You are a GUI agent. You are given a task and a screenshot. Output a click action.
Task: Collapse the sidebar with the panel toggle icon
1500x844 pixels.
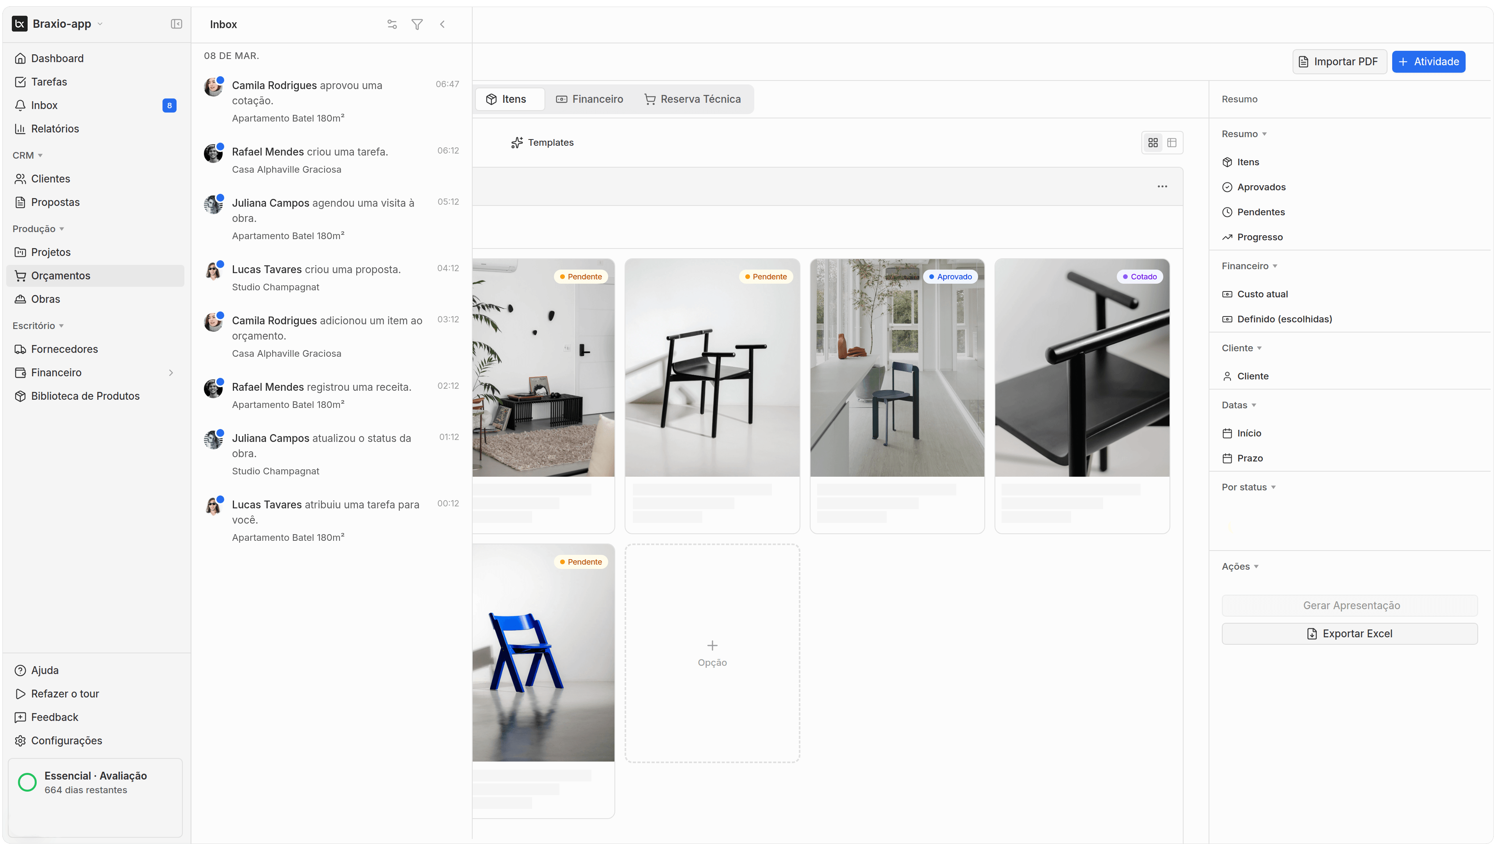177,24
